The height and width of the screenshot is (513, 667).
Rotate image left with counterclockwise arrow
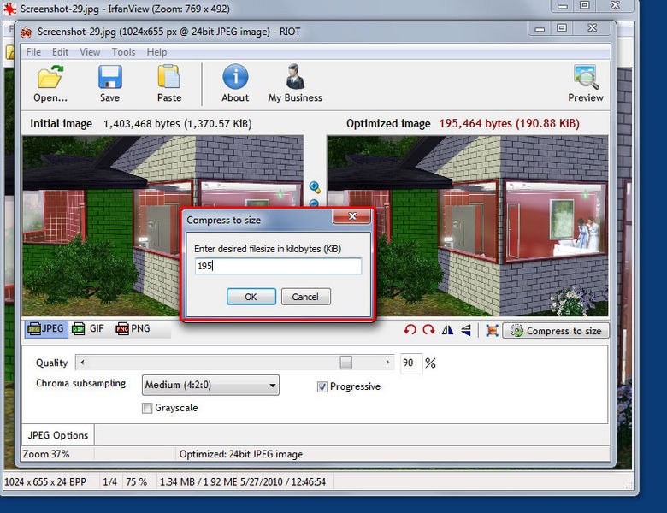pyautogui.click(x=410, y=330)
